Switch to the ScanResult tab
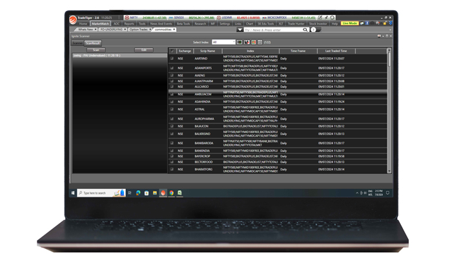This screenshot has width=452, height=260. point(93,43)
